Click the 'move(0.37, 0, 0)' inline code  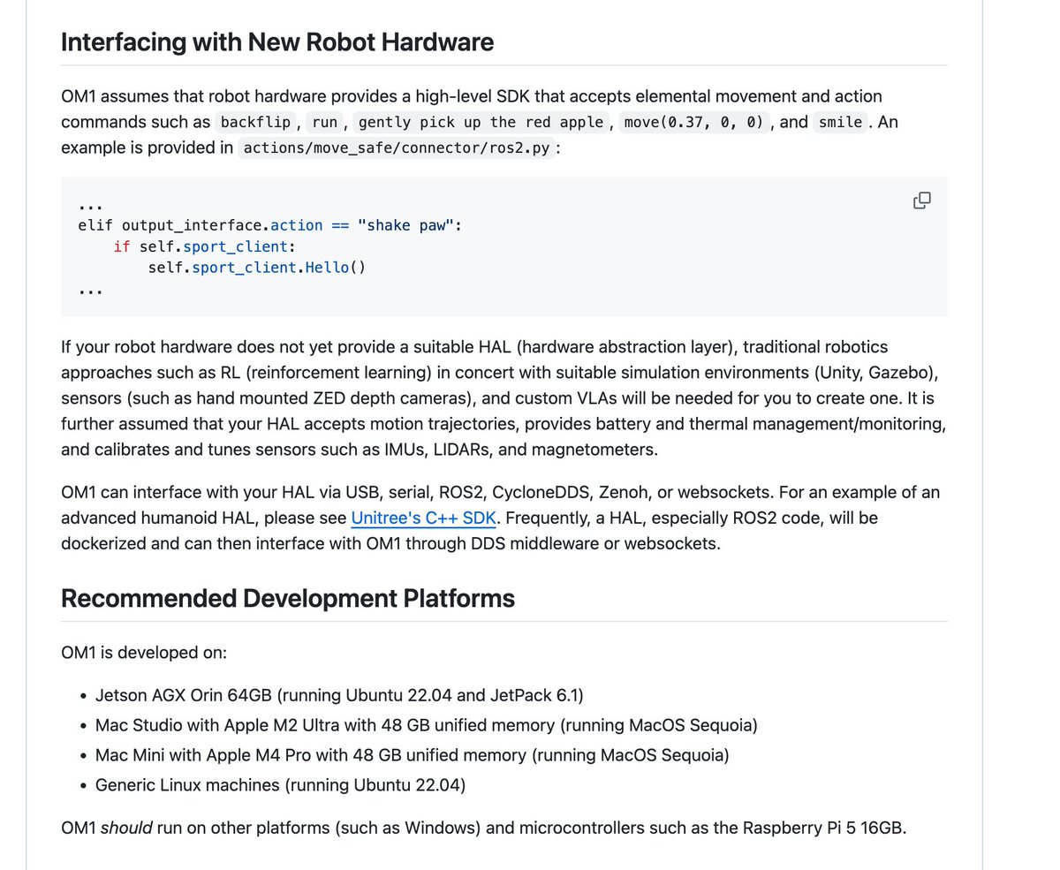tap(693, 122)
